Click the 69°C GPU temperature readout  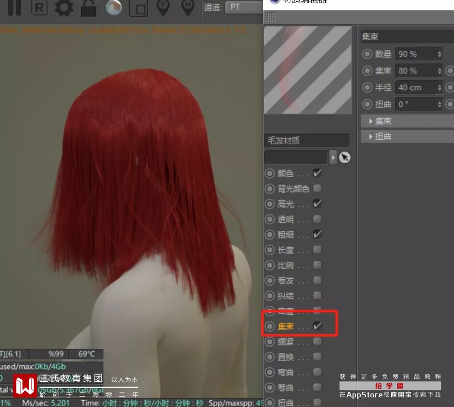(x=86, y=354)
